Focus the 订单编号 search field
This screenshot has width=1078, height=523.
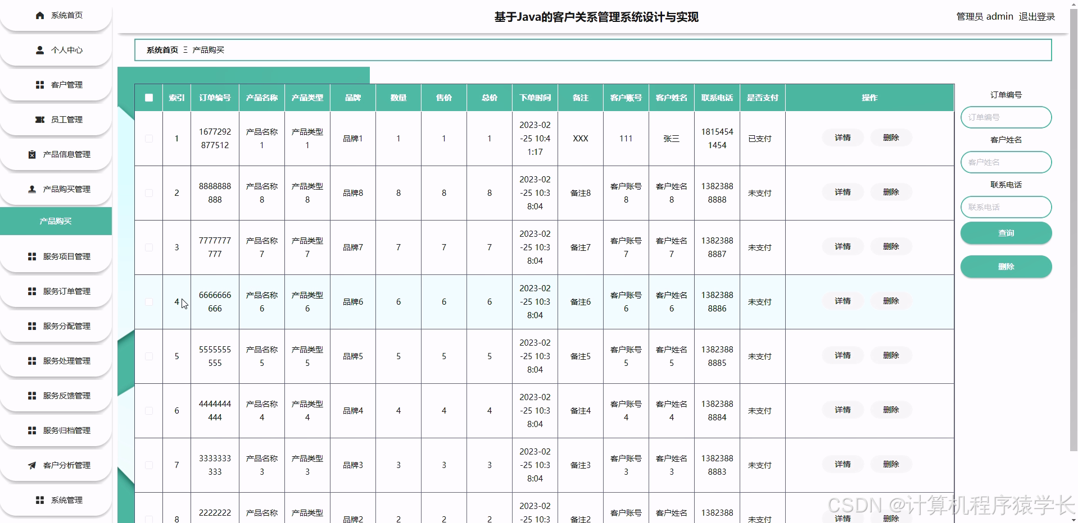coord(1006,117)
